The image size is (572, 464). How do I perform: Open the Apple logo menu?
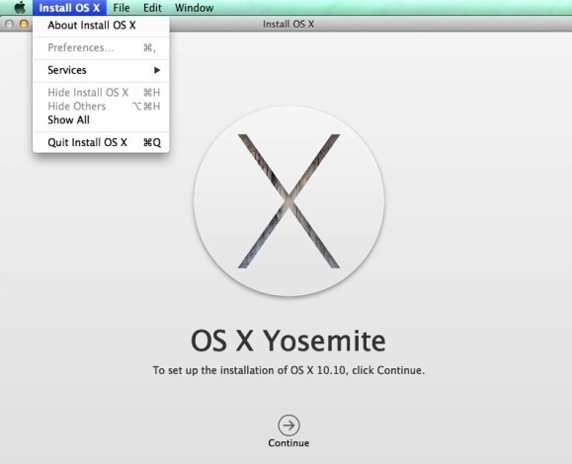(x=20, y=8)
